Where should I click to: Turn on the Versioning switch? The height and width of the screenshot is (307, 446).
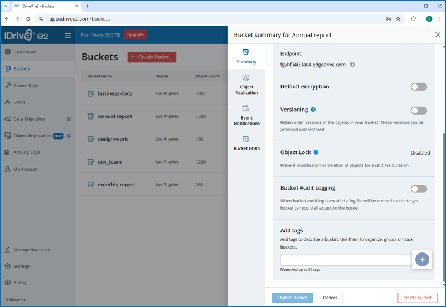tap(419, 111)
